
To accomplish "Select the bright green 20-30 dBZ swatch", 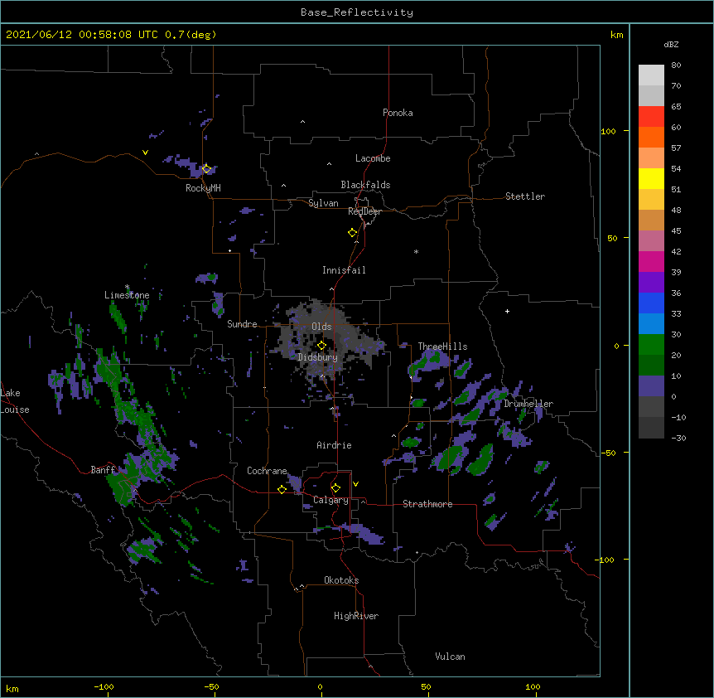I will [651, 345].
